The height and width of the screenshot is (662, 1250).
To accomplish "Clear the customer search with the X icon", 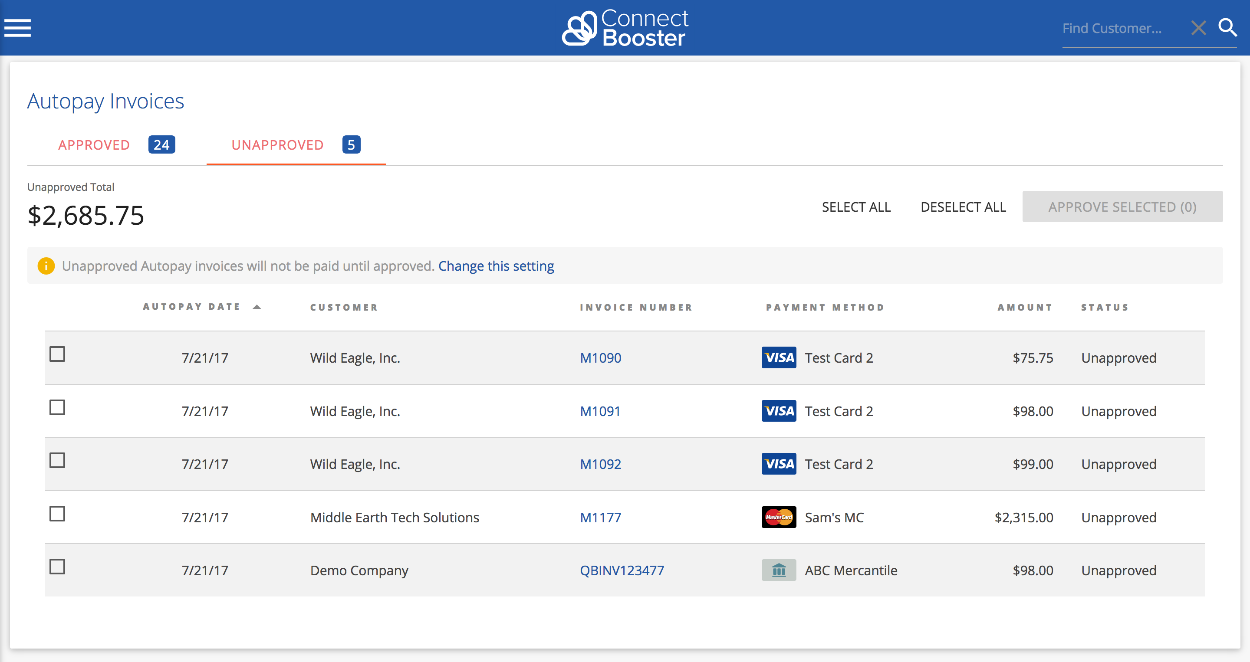I will click(x=1198, y=28).
